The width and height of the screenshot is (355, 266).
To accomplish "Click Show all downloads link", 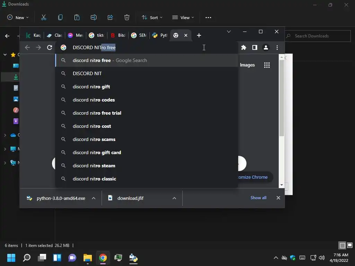I will (x=258, y=198).
